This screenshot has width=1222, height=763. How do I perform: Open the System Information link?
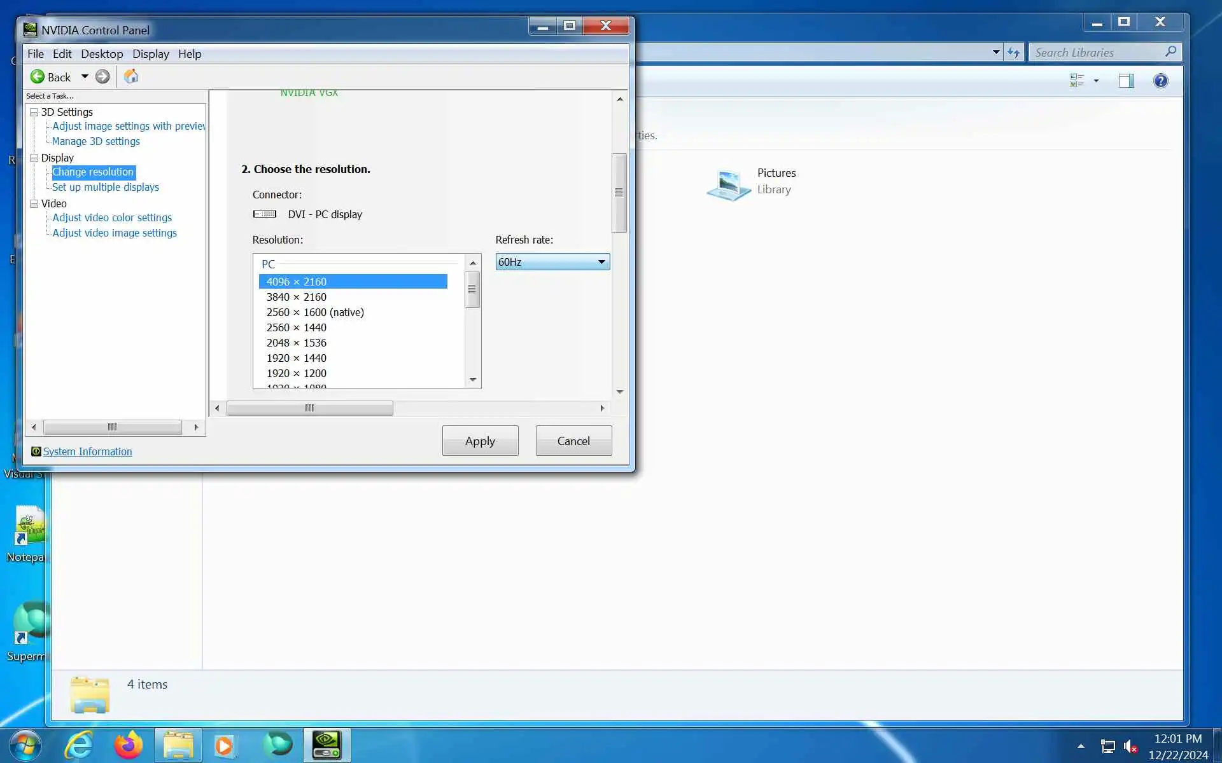[x=87, y=451]
